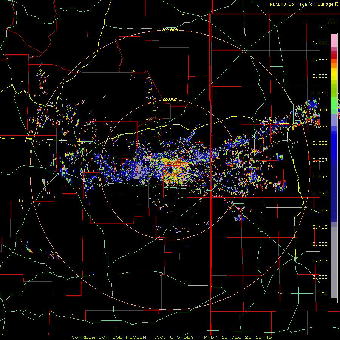The image size is (340, 340).
Task: Click the 0.307 legend value
Action: 320,261
